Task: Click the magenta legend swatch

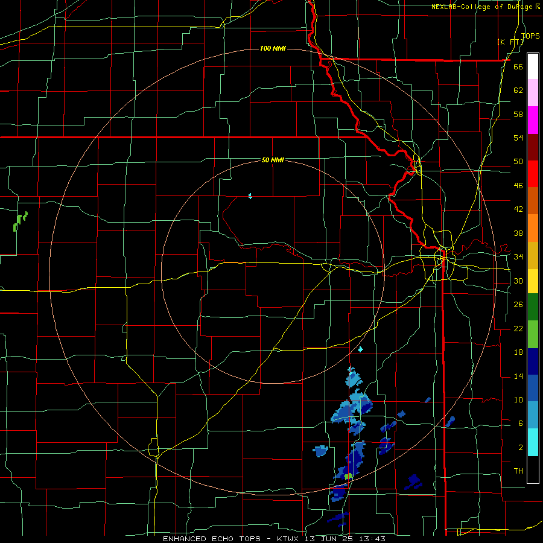Action: tap(533, 120)
